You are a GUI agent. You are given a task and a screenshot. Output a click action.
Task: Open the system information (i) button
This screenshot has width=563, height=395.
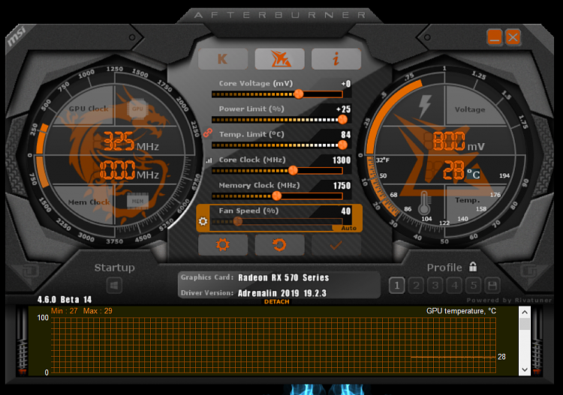click(x=336, y=59)
